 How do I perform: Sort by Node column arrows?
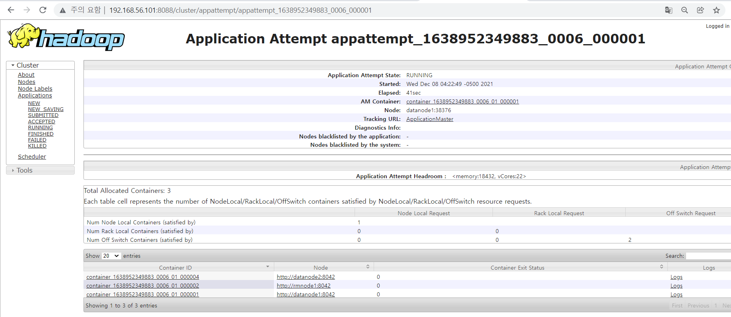pyautogui.click(x=368, y=267)
